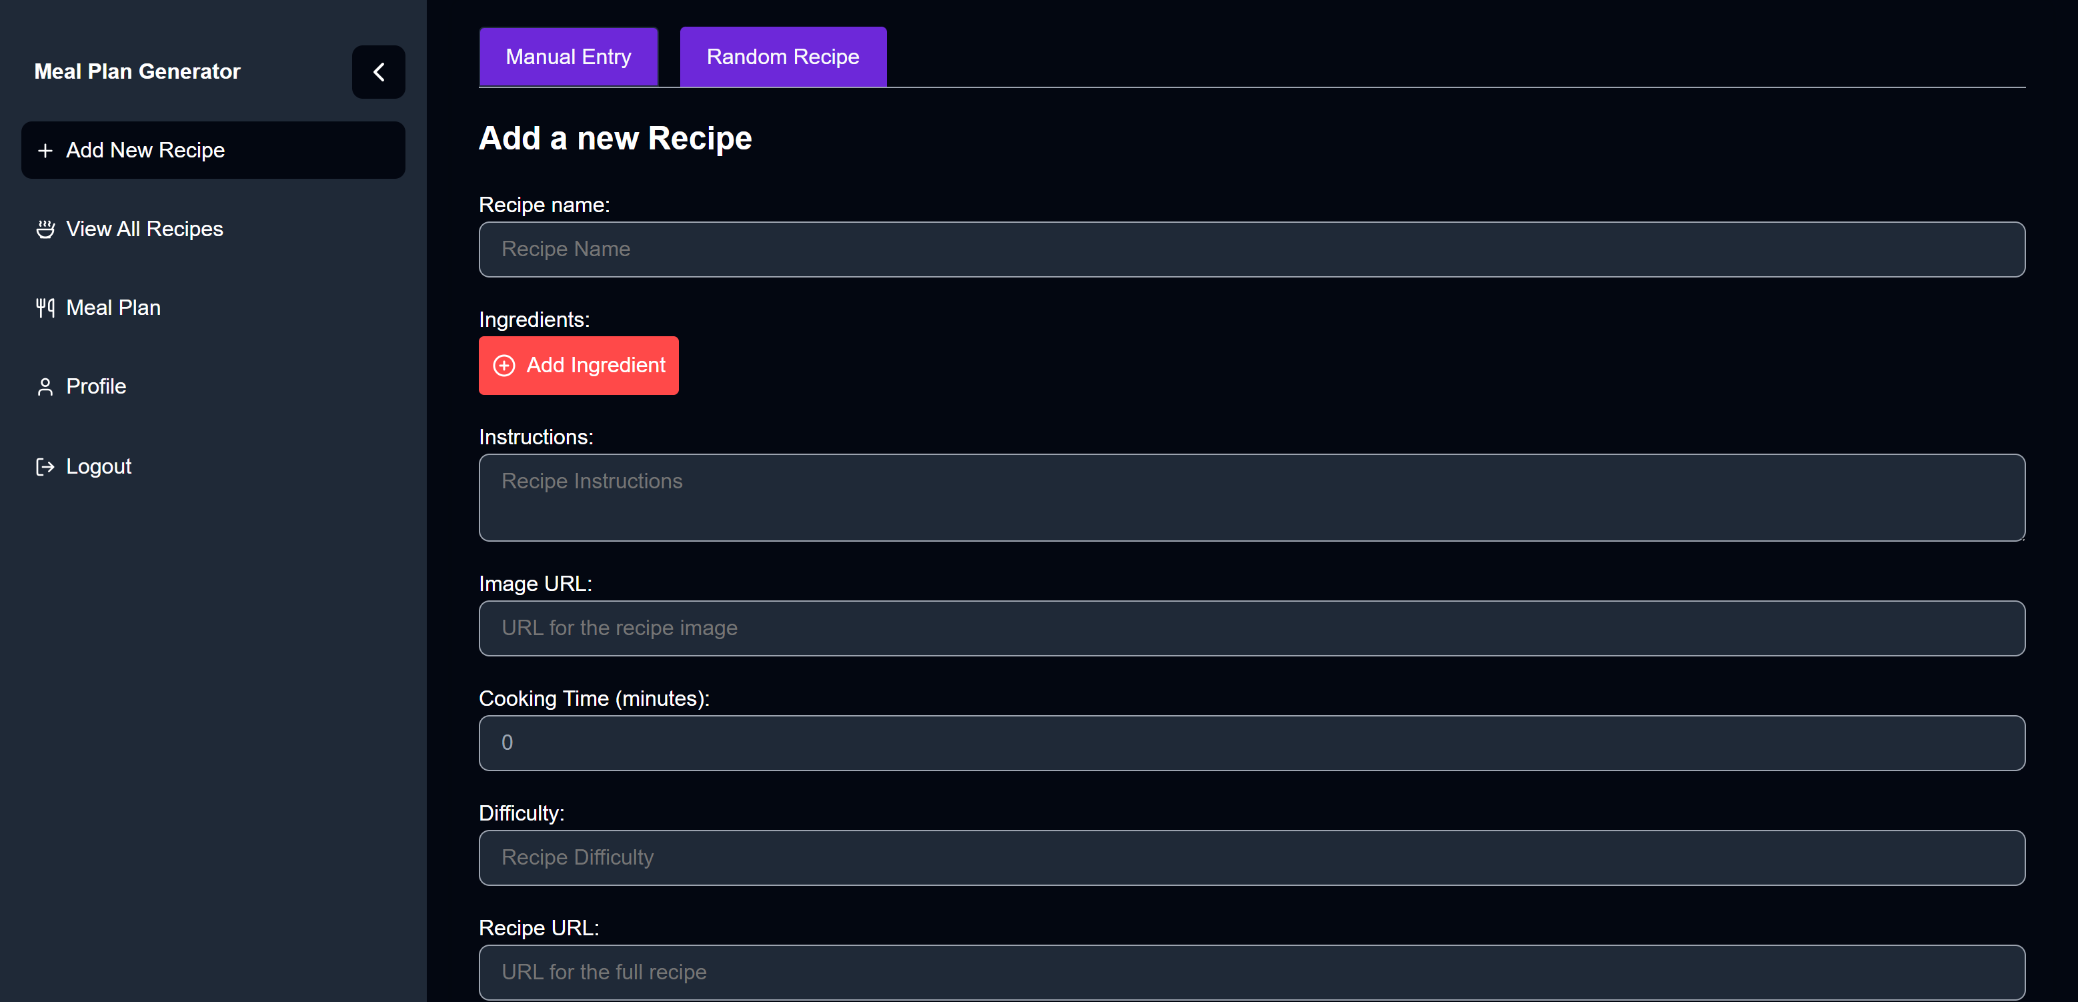Click the person icon beside Profile

tap(45, 387)
